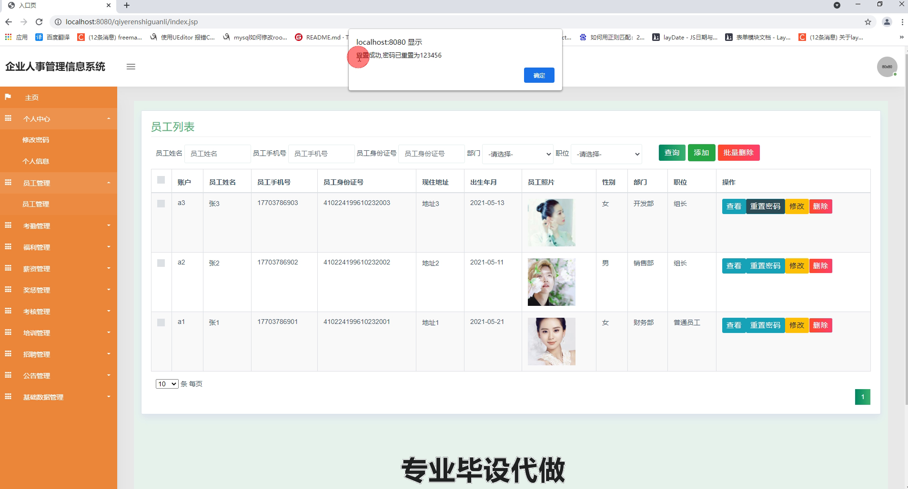Check the row checkbox for account a1
Screen dimensions: 908x489
click(x=161, y=323)
